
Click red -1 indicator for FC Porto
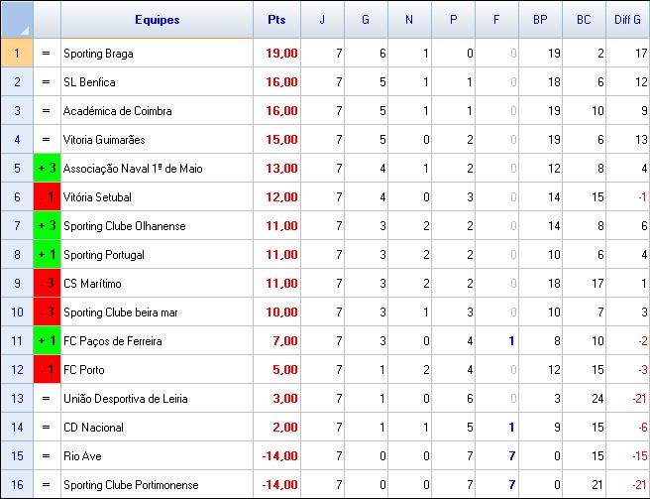(47, 370)
